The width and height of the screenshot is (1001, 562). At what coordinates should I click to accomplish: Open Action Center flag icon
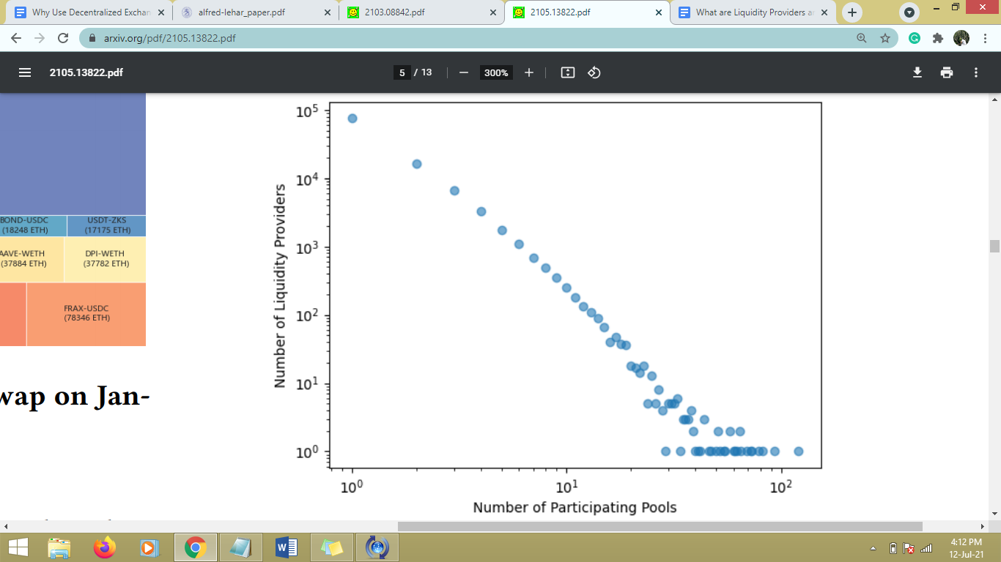coord(909,548)
